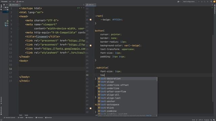
Task: Click the style.css breadcrumb in the navigation bar
Action: pos(20,2)
